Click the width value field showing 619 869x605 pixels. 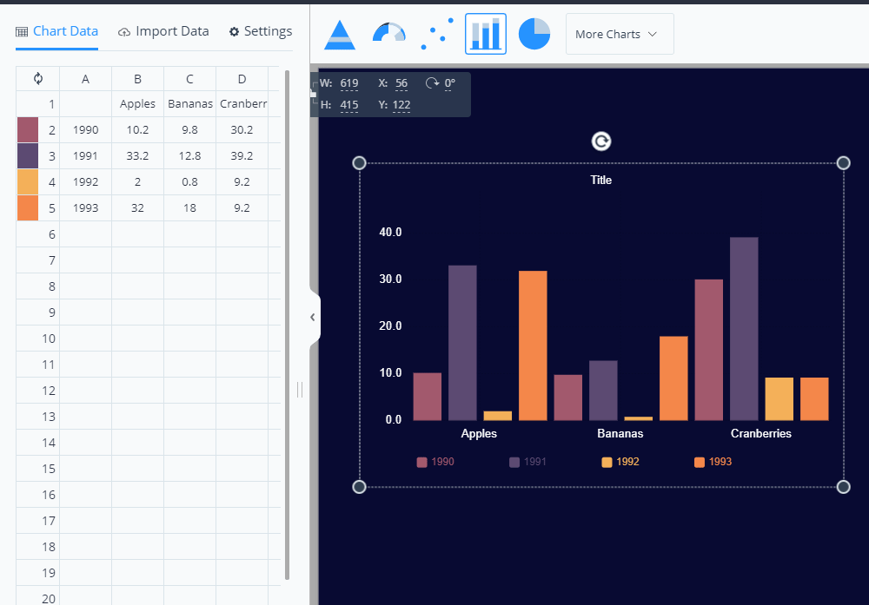[x=349, y=83]
